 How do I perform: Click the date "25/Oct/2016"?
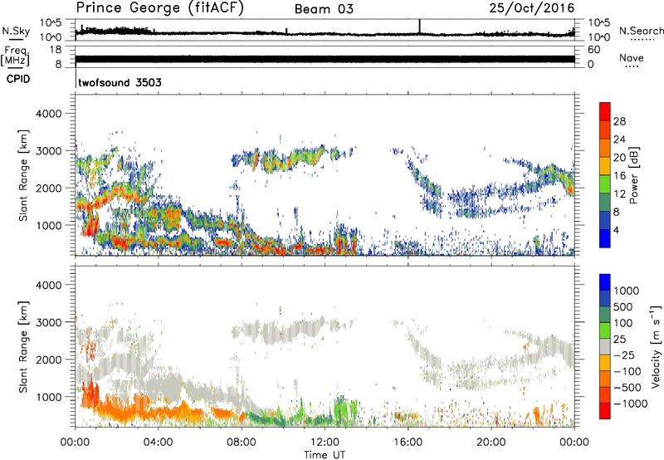[x=532, y=8]
